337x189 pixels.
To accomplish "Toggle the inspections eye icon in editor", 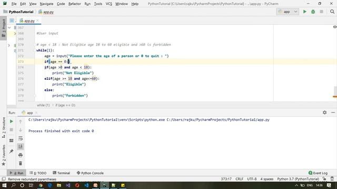I will click(x=335, y=27).
